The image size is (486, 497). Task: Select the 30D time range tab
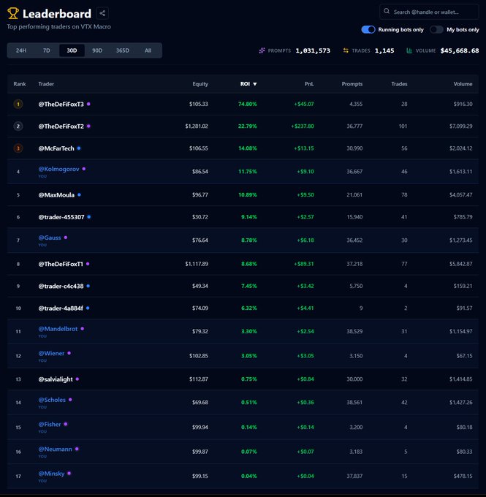[x=72, y=50]
